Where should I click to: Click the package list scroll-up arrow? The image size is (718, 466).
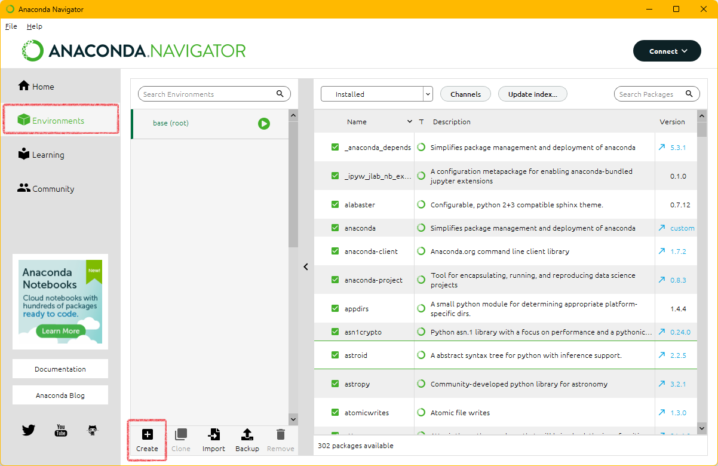point(702,115)
